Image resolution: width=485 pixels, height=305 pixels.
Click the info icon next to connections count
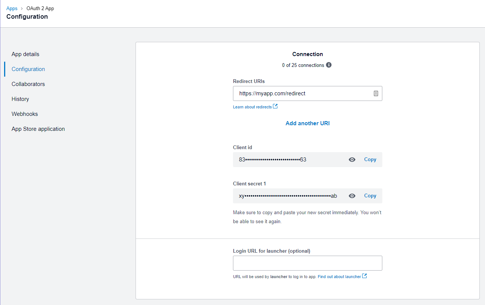pos(329,65)
